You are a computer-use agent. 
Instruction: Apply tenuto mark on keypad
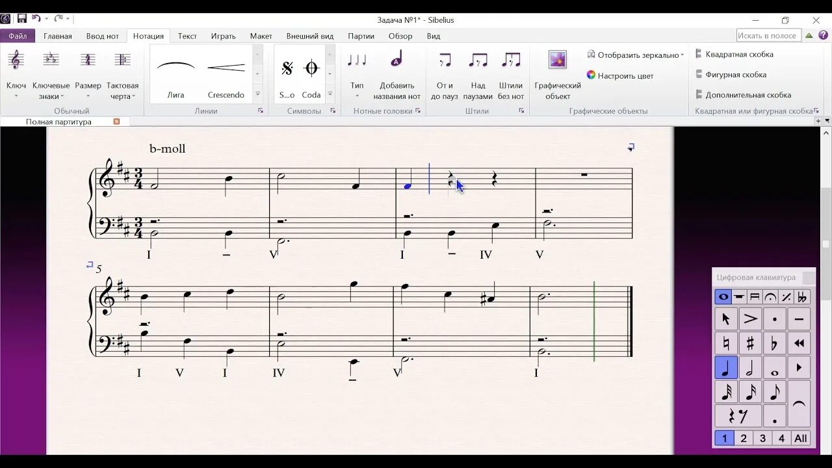799,319
